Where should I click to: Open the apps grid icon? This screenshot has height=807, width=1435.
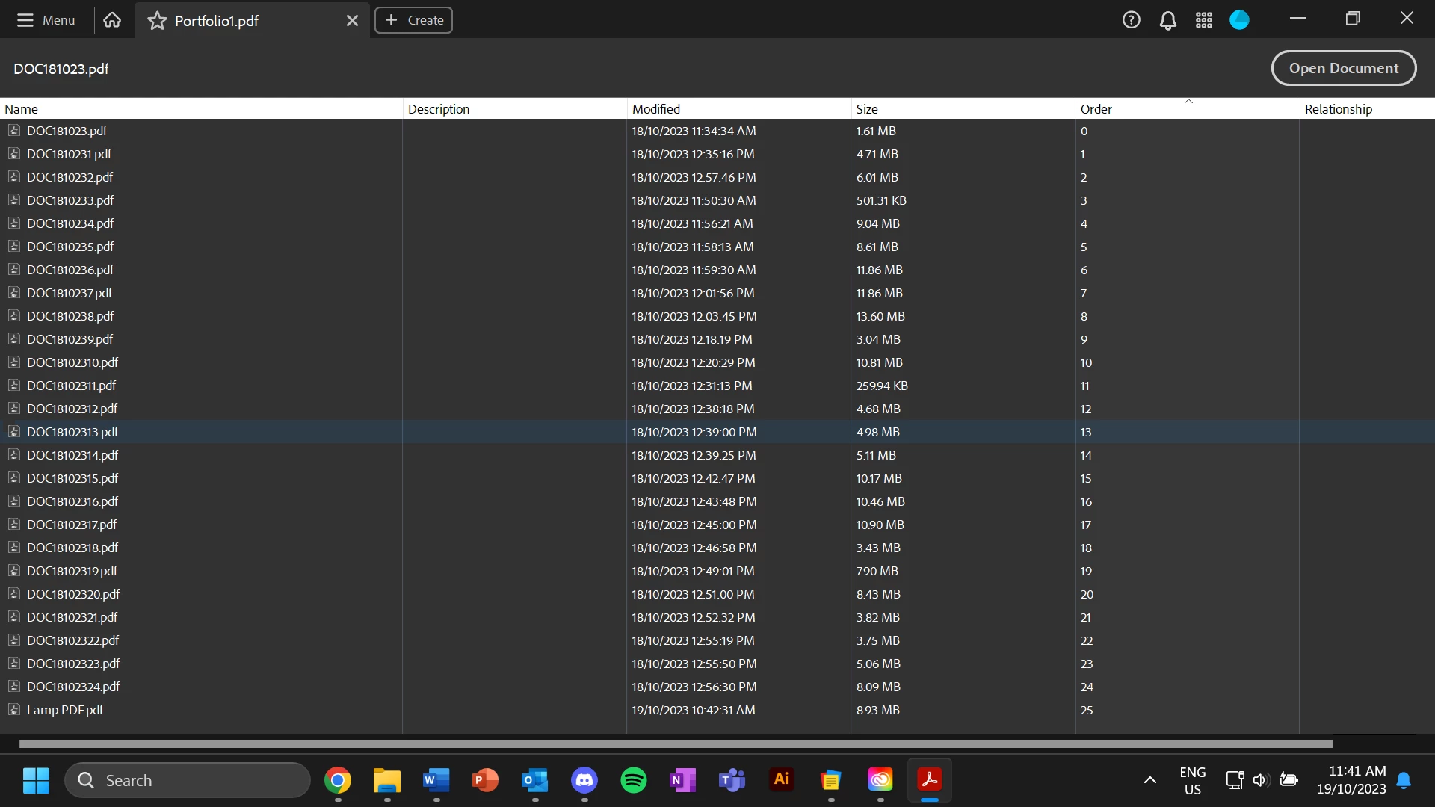click(1203, 20)
